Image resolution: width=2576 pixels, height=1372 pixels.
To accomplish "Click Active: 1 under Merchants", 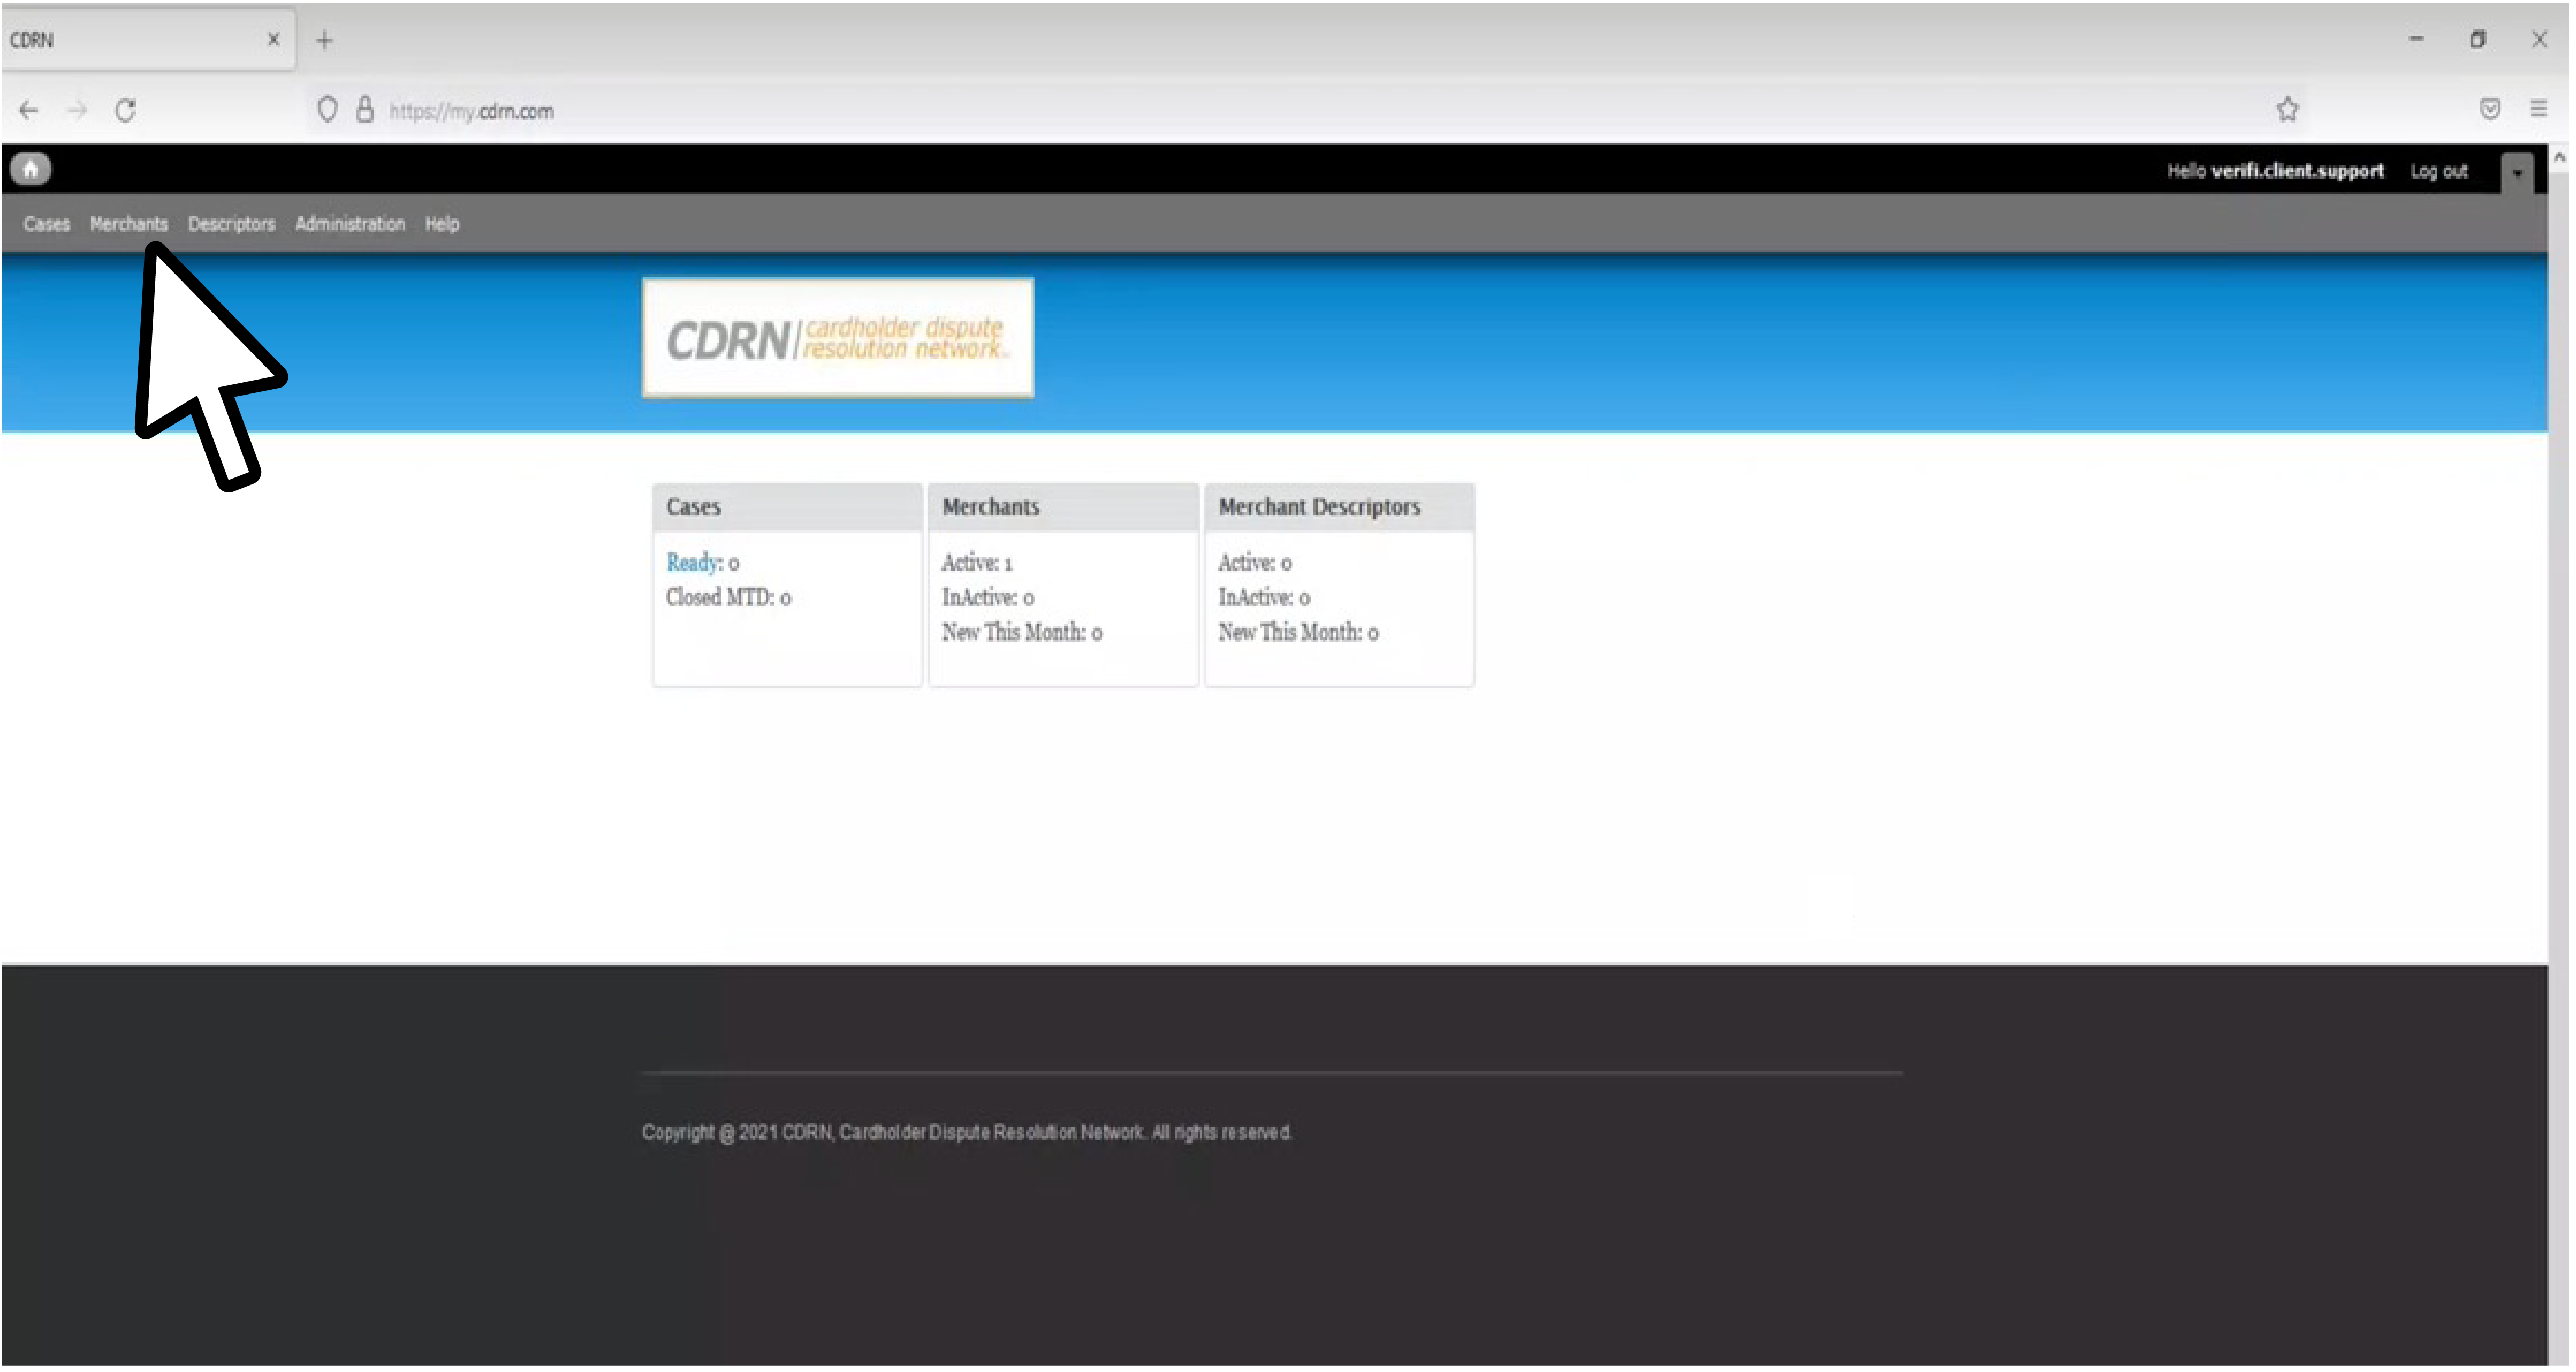I will (x=977, y=563).
